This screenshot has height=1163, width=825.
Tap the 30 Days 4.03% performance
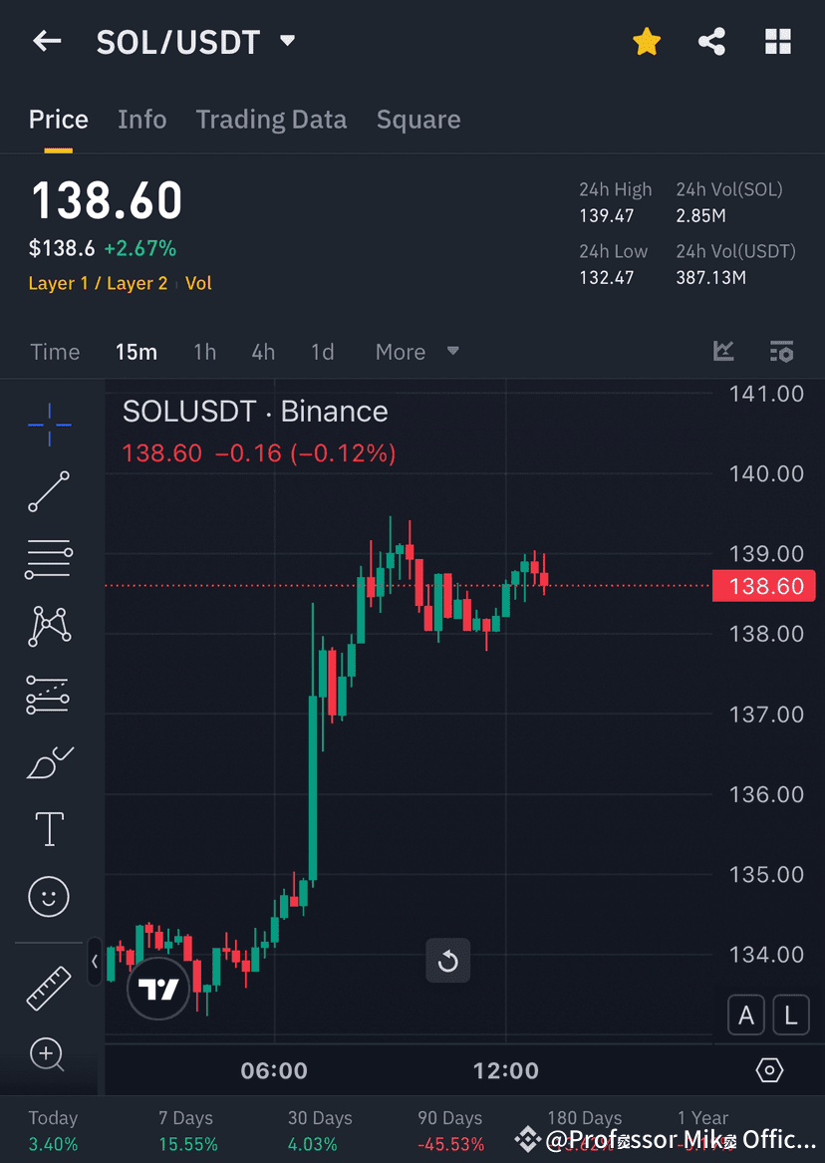coord(320,1130)
